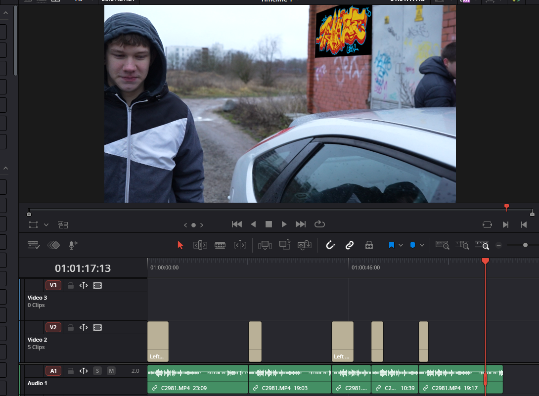This screenshot has height=396, width=539.
Task: Activate Trim Edit mode tool
Action: pyautogui.click(x=200, y=245)
